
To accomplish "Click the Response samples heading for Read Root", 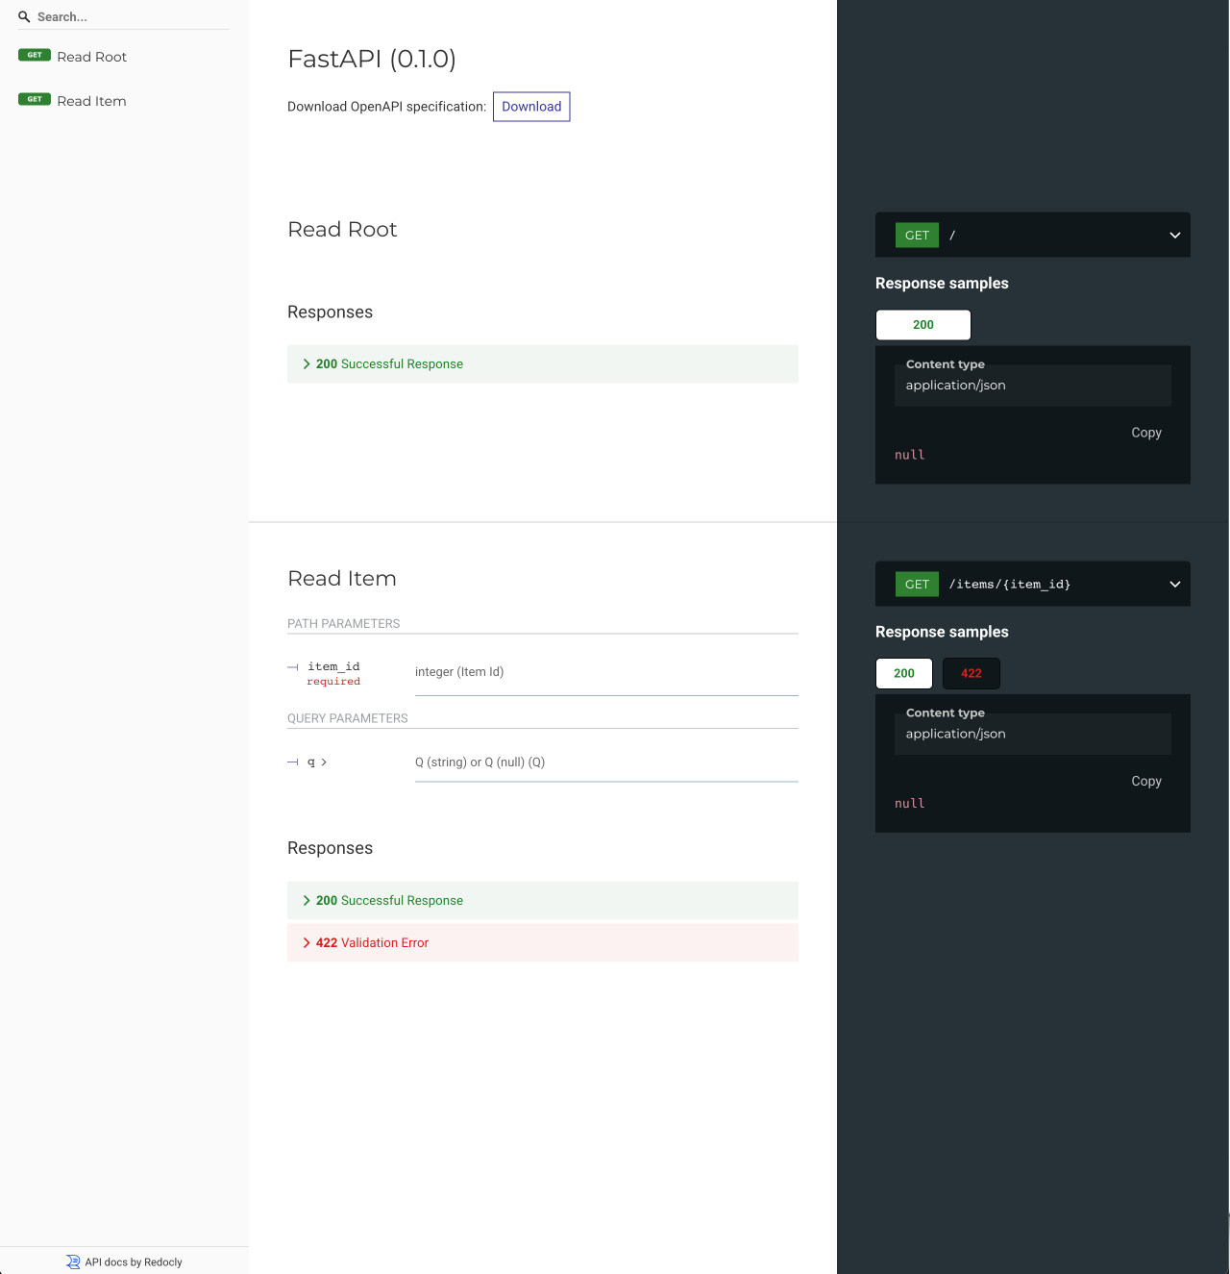I will [x=942, y=284].
